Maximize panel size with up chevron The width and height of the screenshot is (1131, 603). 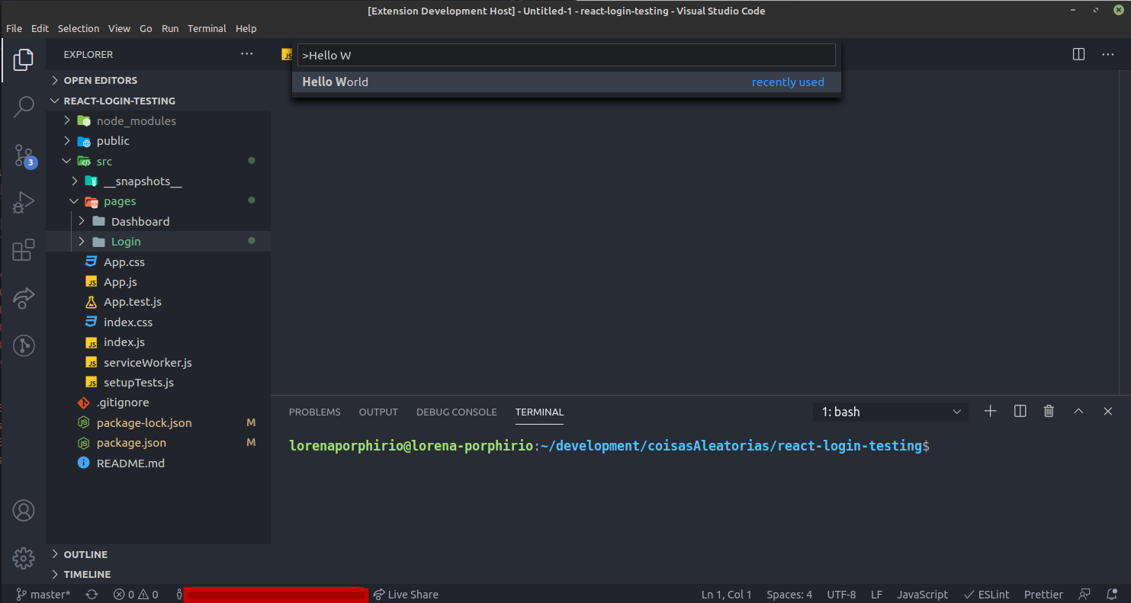[1078, 411]
